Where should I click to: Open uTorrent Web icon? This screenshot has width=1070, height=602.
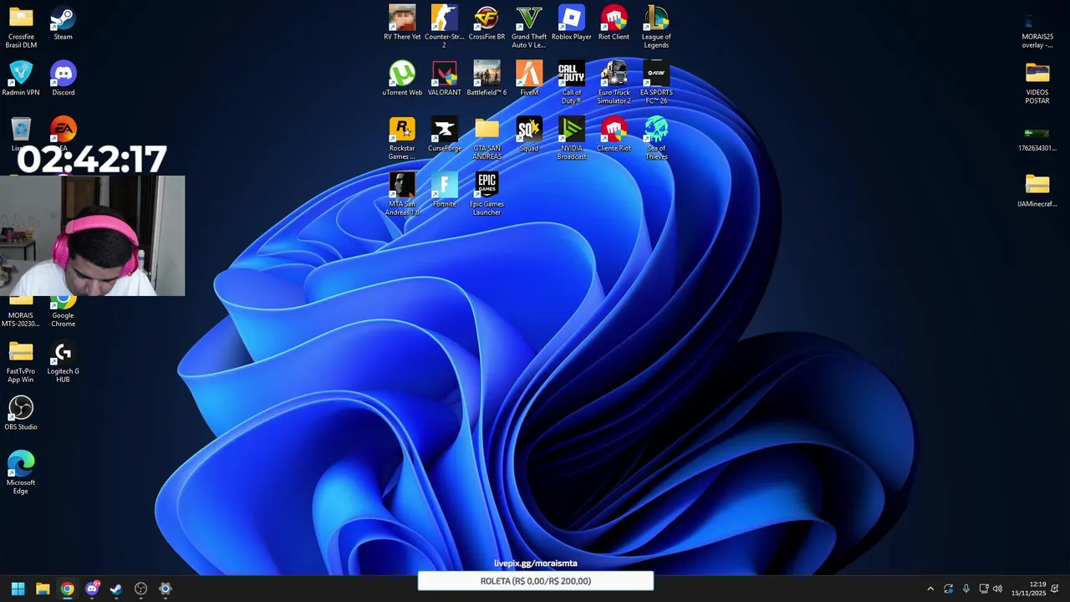pyautogui.click(x=402, y=79)
